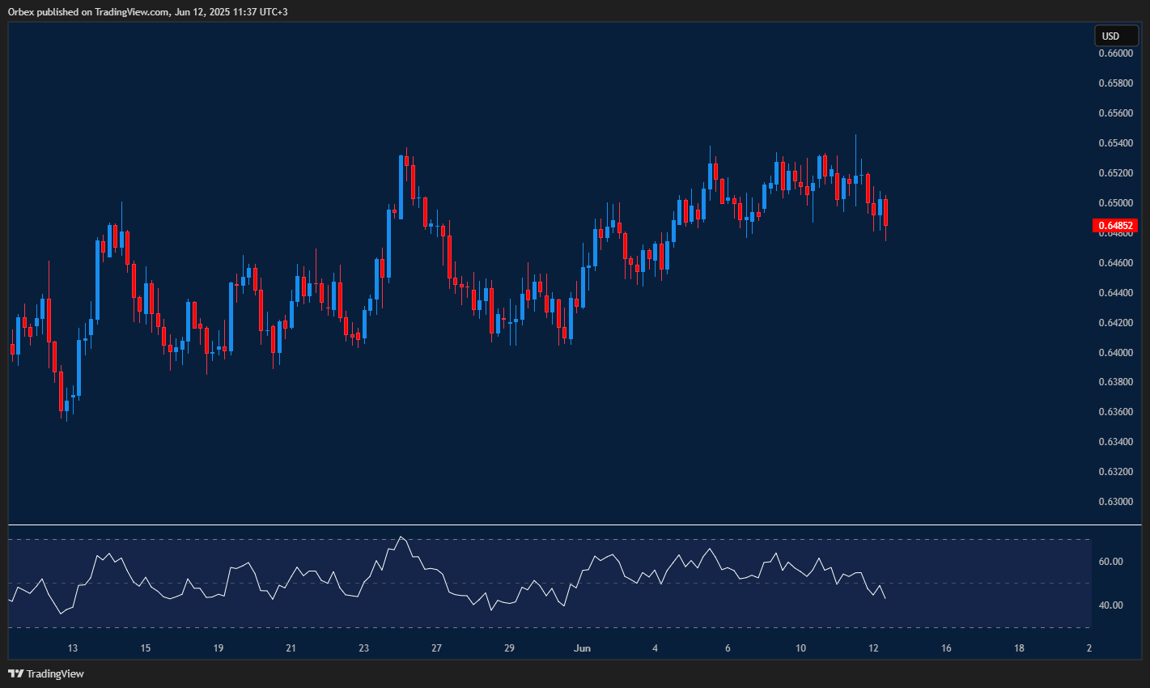1150x688 pixels.
Task: Click the TradingView text link
Action: 55,673
